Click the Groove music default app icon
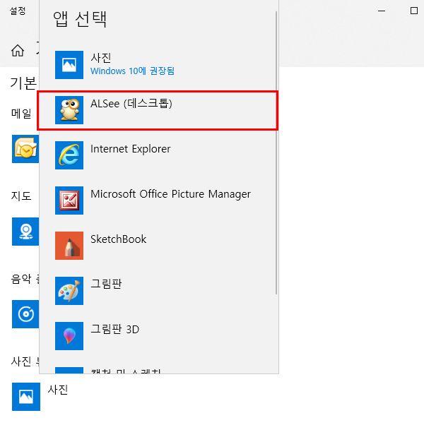The height and width of the screenshot is (425, 424). click(x=25, y=314)
